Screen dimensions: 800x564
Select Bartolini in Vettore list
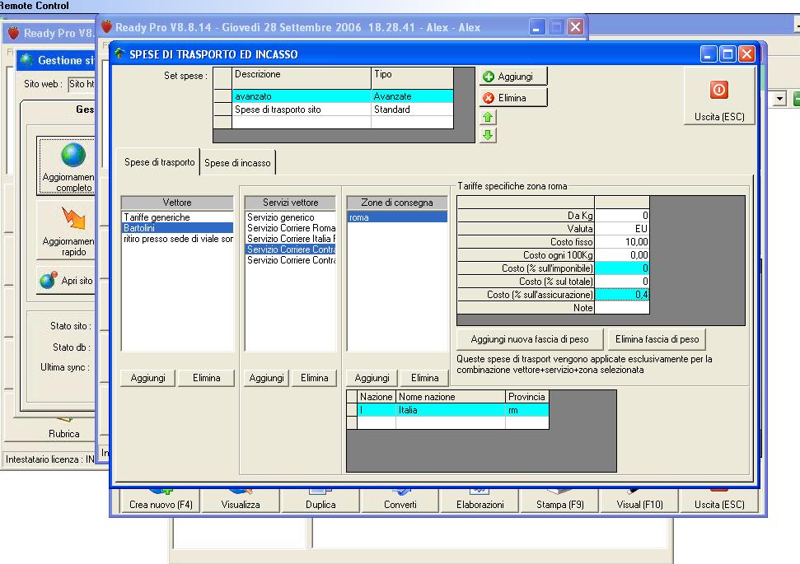[x=178, y=228]
